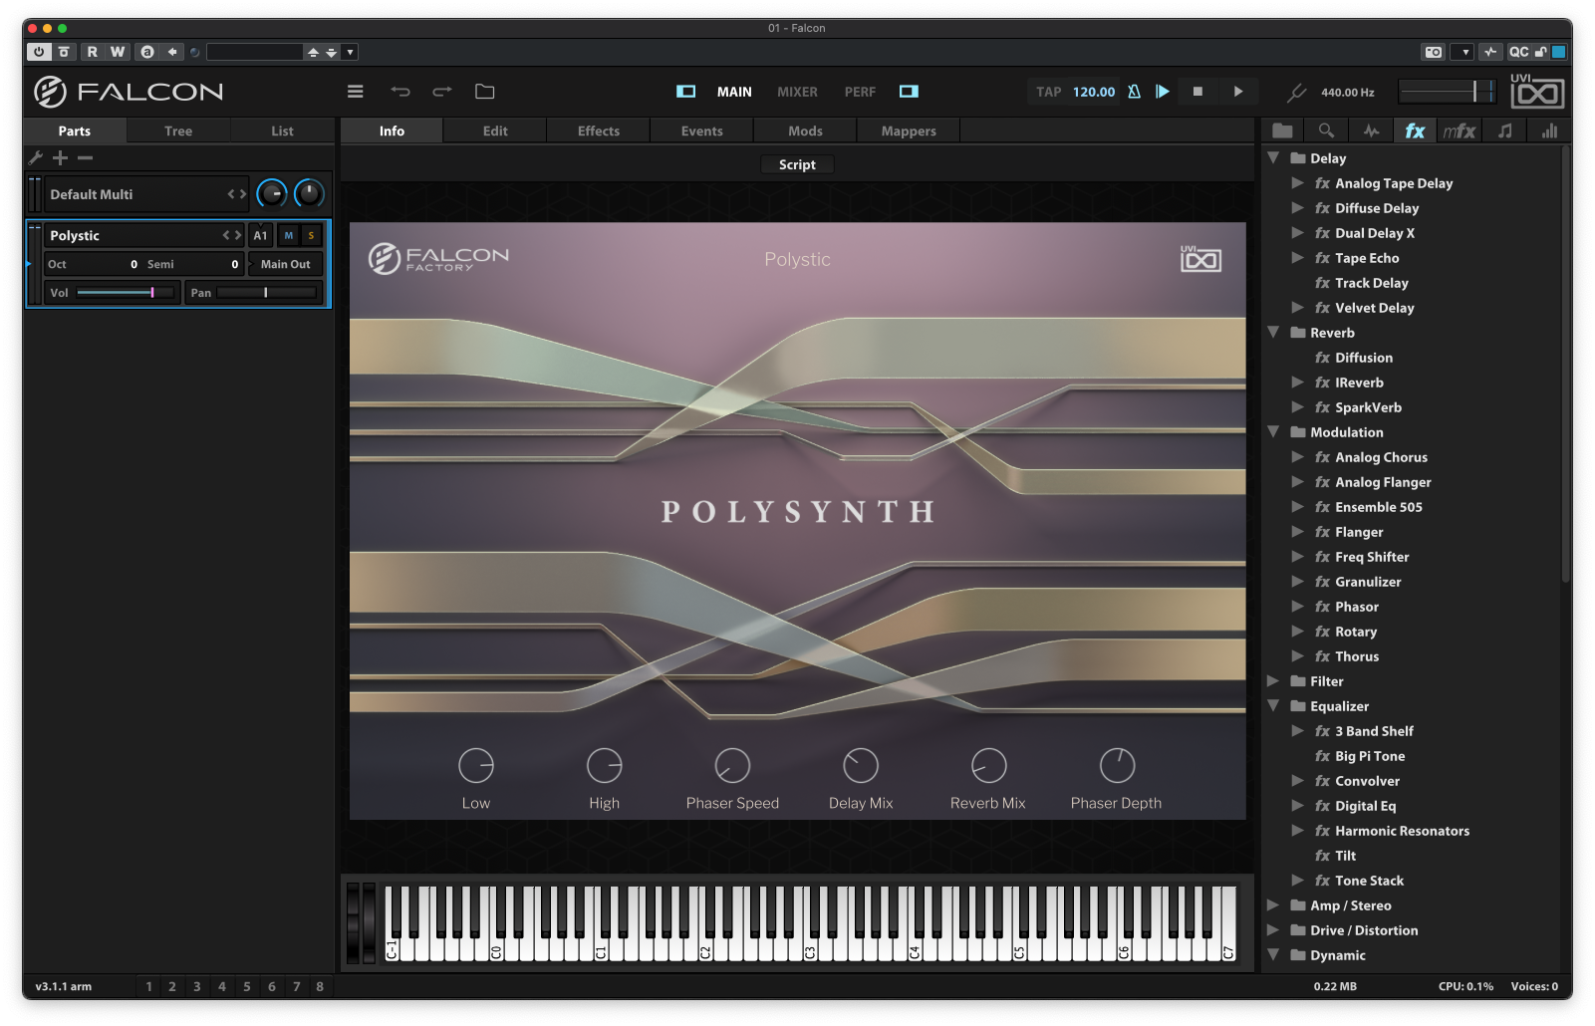Toggle host Read automation R button

point(92,52)
